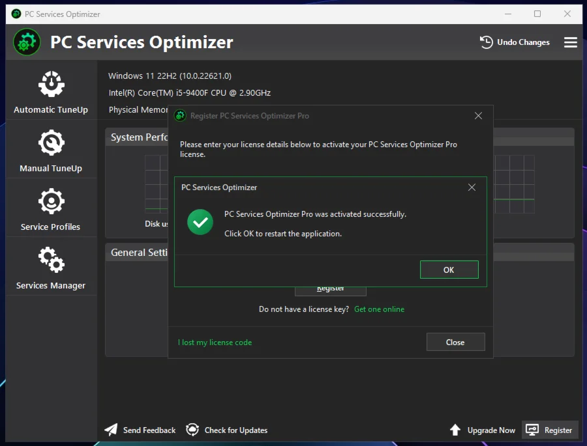Image resolution: width=587 pixels, height=446 pixels.
Task: Click the PC Services Optimizer logo
Action: pyautogui.click(x=27, y=42)
